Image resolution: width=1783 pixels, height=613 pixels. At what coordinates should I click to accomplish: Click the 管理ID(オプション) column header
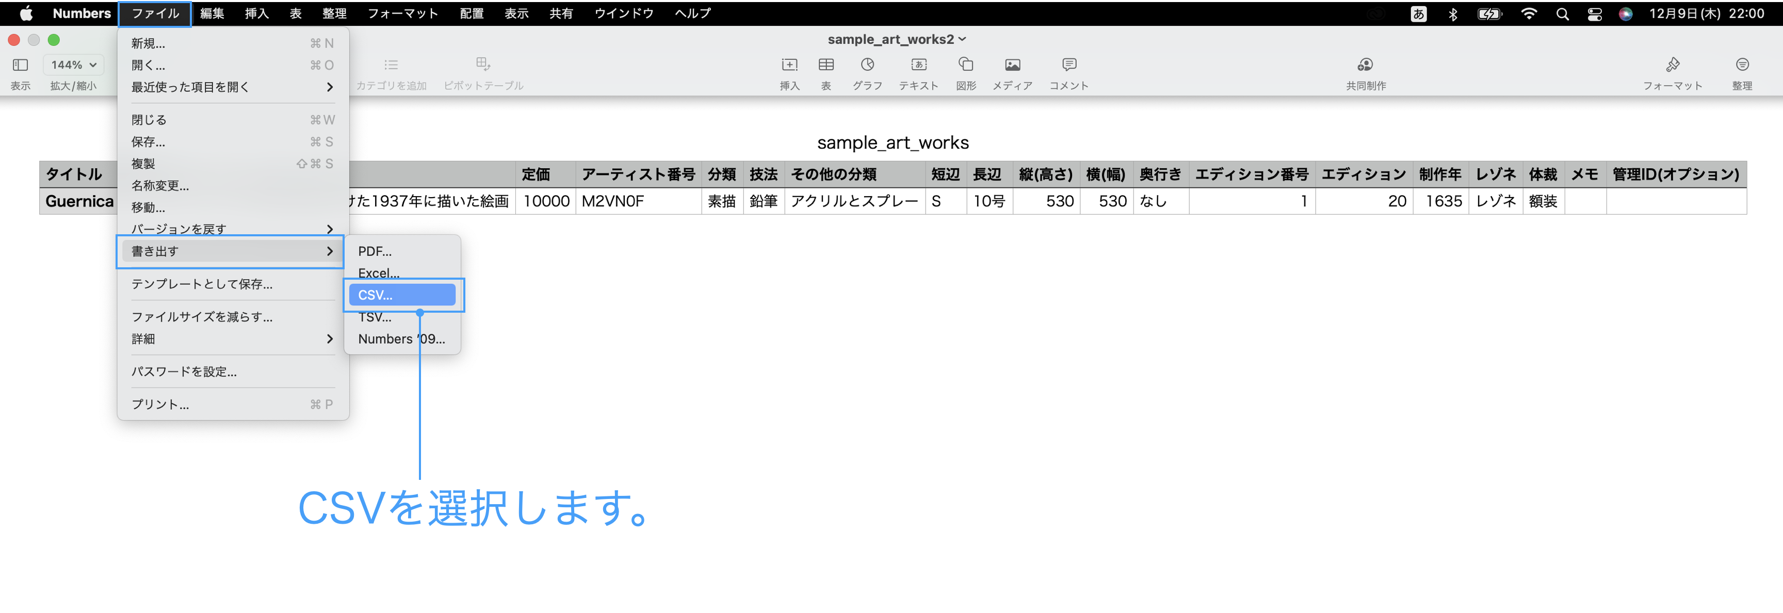1676,174
